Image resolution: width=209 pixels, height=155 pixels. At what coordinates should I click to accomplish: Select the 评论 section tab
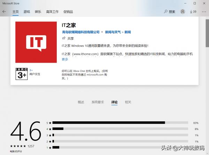pyautogui.click(x=114, y=102)
